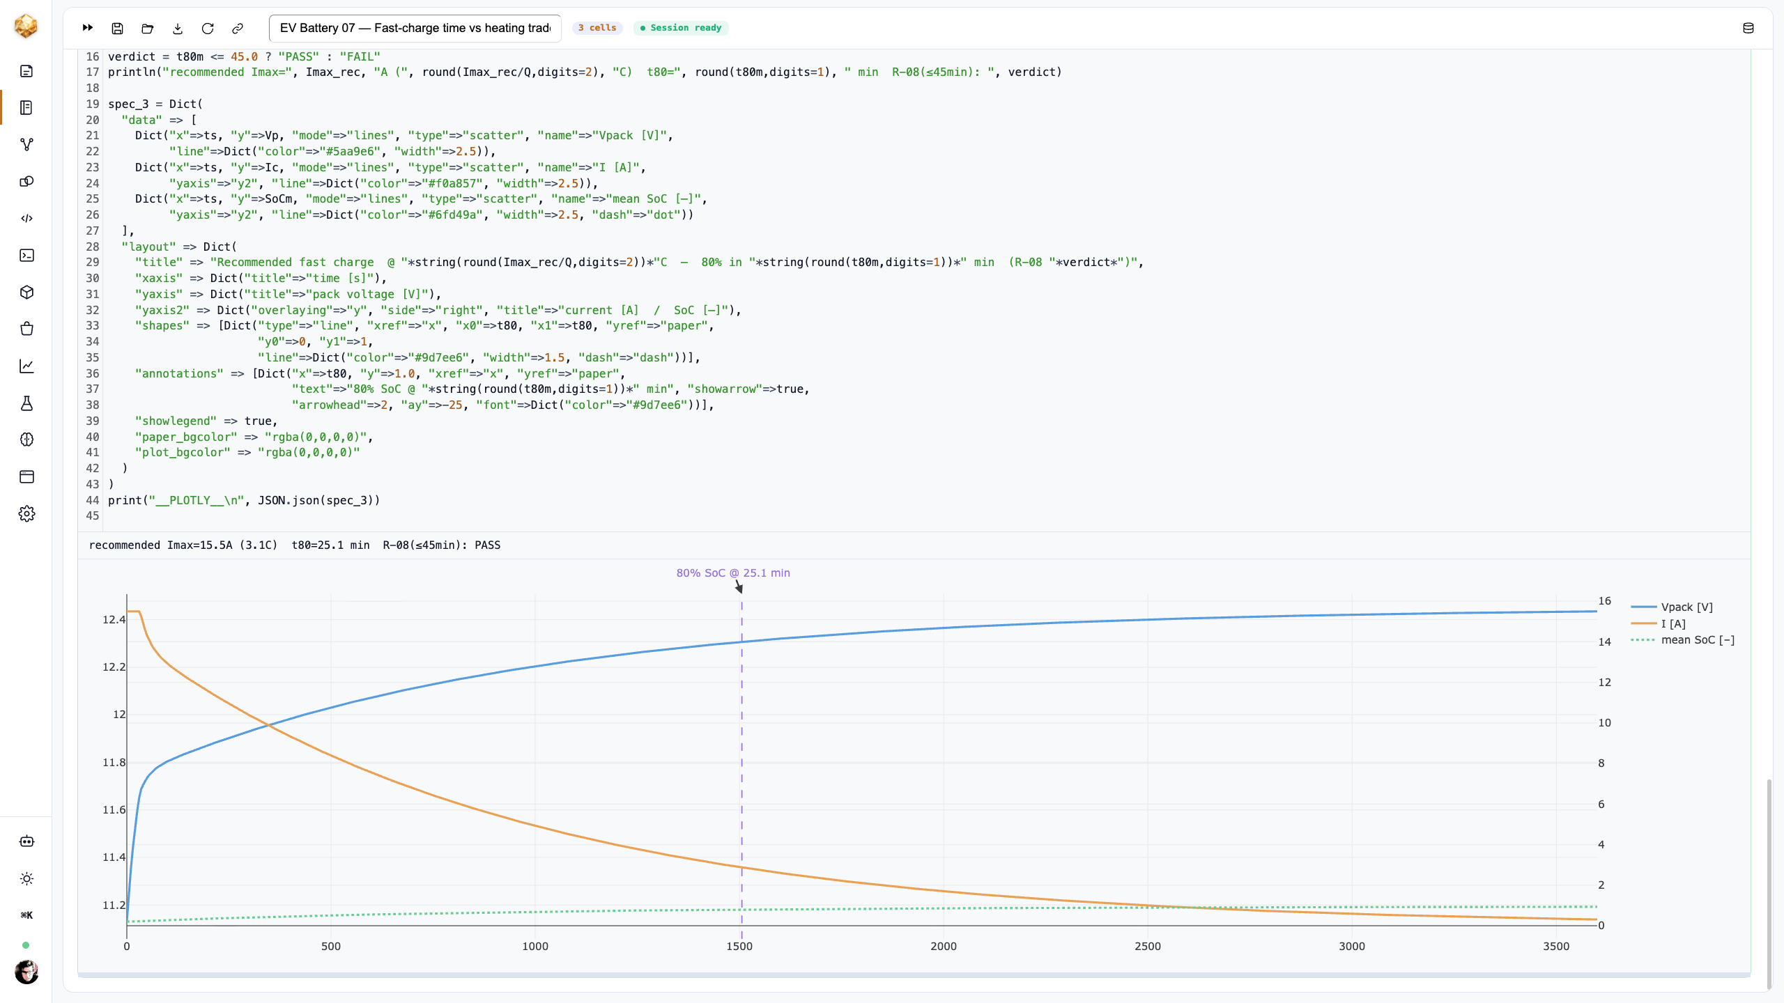Click line 16 verdict assignment code

tap(244, 56)
